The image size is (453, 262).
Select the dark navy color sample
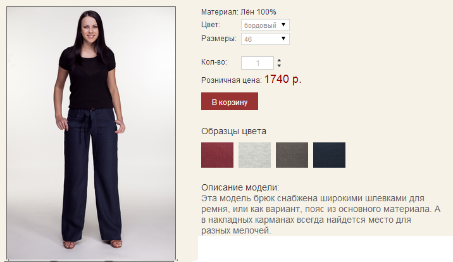(329, 155)
